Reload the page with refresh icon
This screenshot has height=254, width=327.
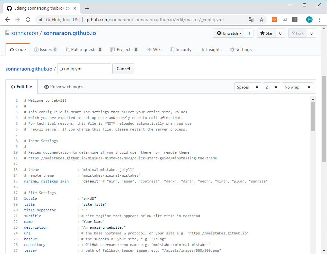click(28, 20)
